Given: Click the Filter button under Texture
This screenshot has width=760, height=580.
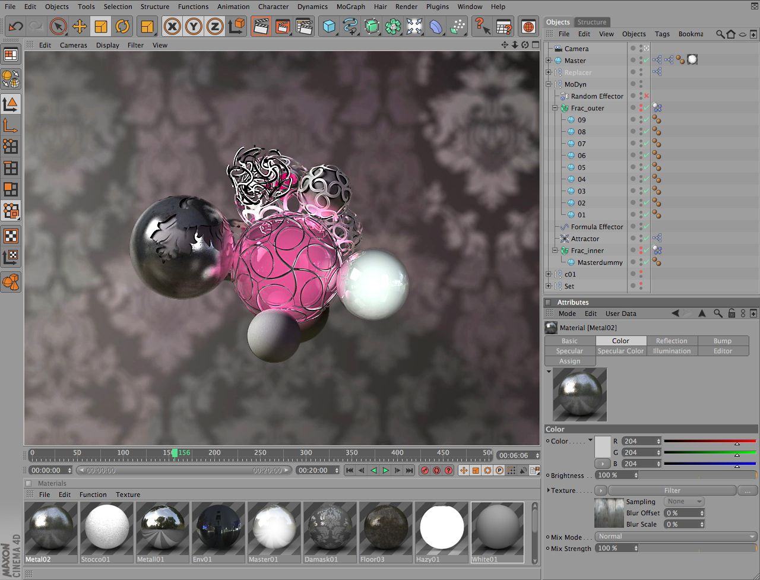Looking at the screenshot, I should pyautogui.click(x=672, y=490).
